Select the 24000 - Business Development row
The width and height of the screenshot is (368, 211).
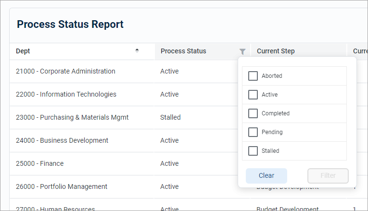tap(62, 141)
